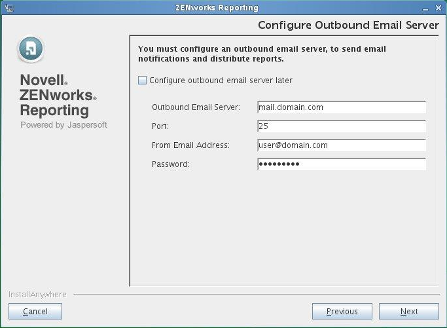Minimize the ZENworks Reporting installer window

point(425,9)
